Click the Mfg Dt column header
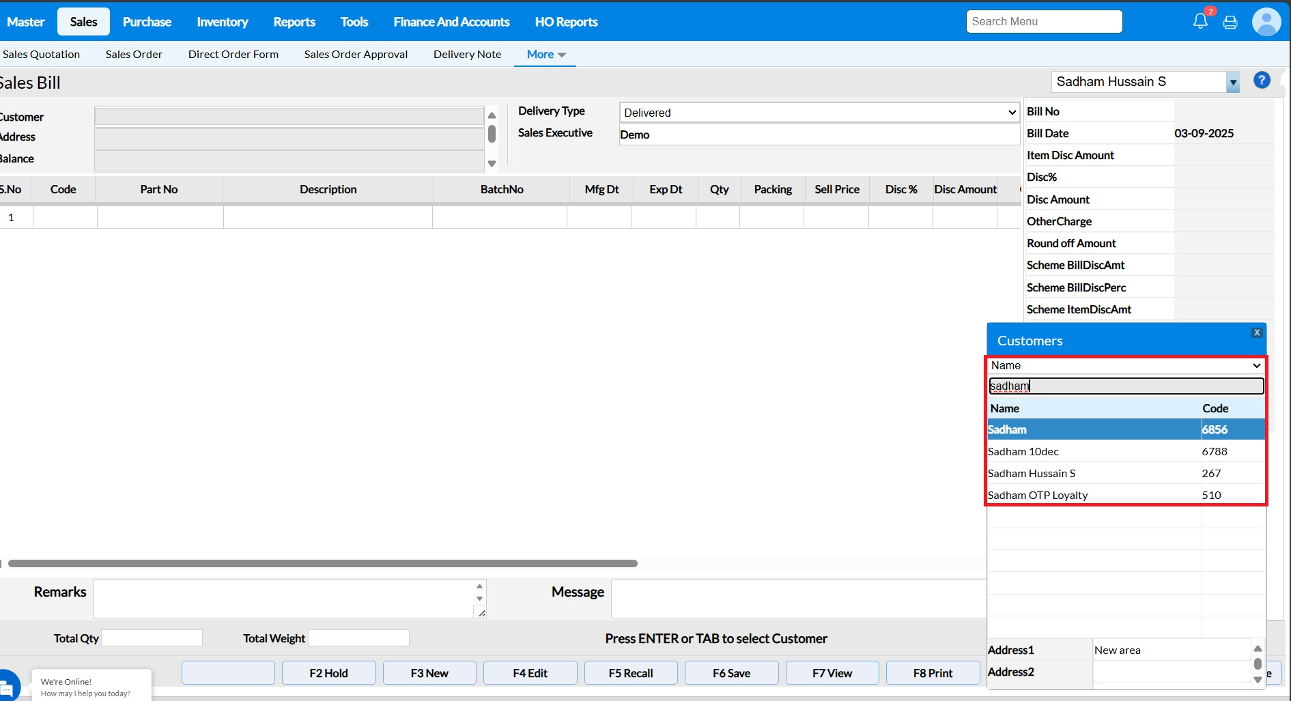The height and width of the screenshot is (701, 1291). point(601,189)
